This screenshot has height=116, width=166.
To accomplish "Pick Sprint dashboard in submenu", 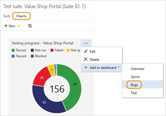I will pos(142,77).
